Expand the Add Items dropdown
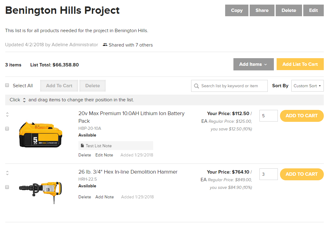 click(x=253, y=64)
